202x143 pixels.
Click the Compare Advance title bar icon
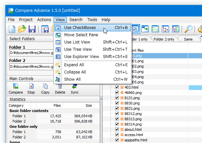11,11
